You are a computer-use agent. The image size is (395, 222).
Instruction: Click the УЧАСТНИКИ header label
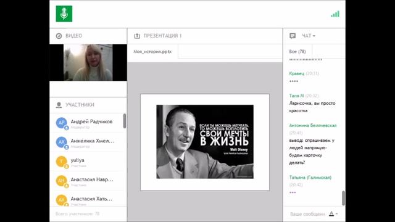[80, 105]
